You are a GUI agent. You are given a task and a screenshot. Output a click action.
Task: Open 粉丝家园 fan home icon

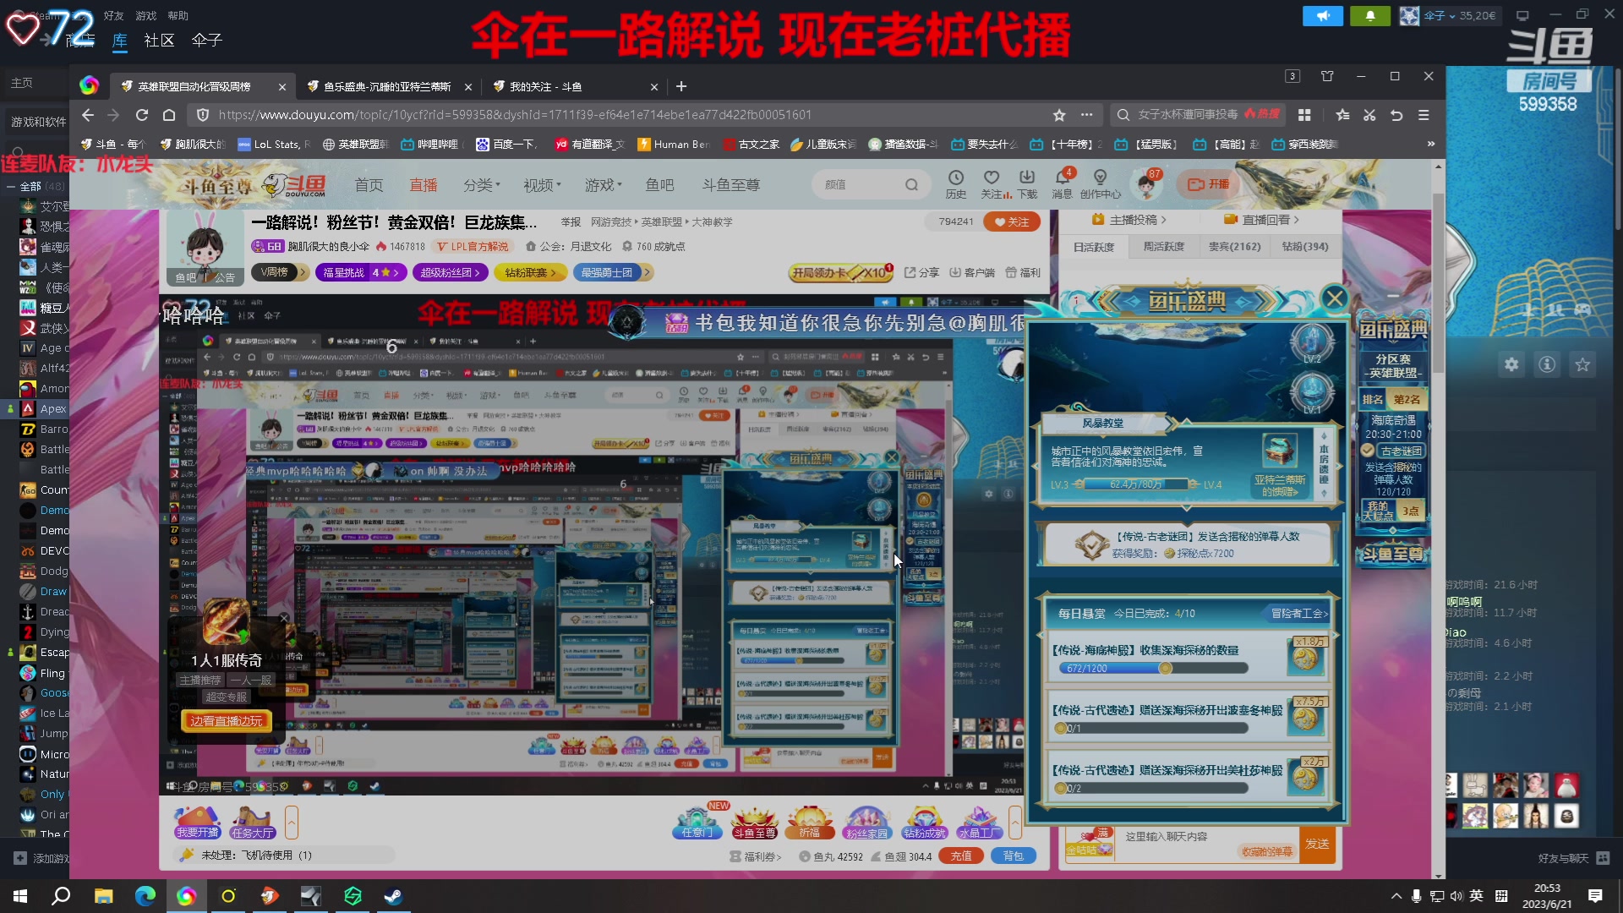point(866,822)
